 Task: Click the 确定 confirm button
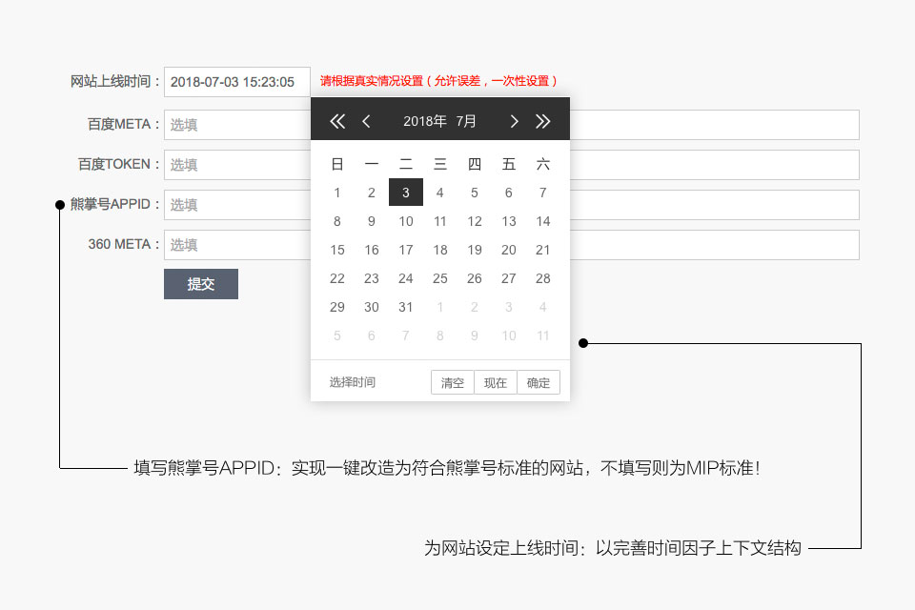coord(538,381)
